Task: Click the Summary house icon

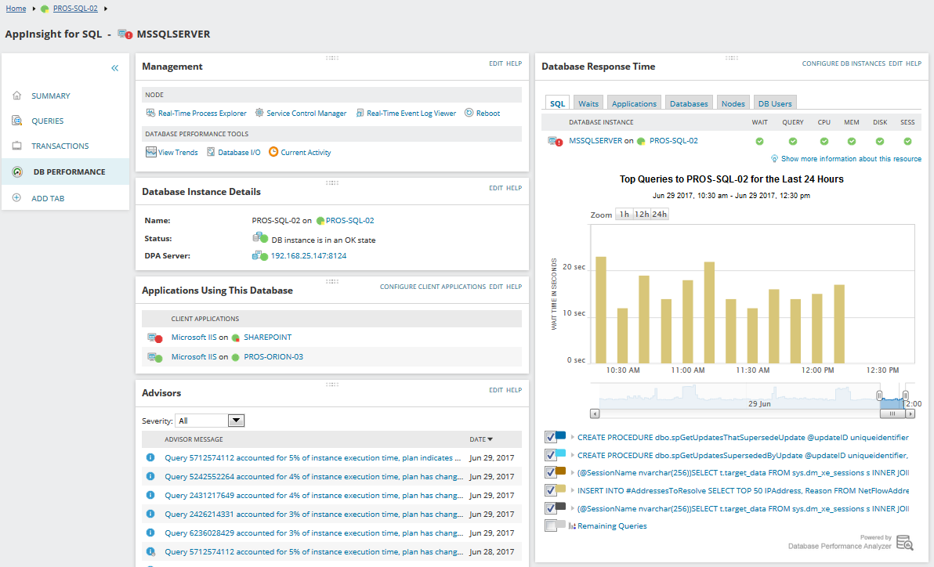Action: click(16, 96)
